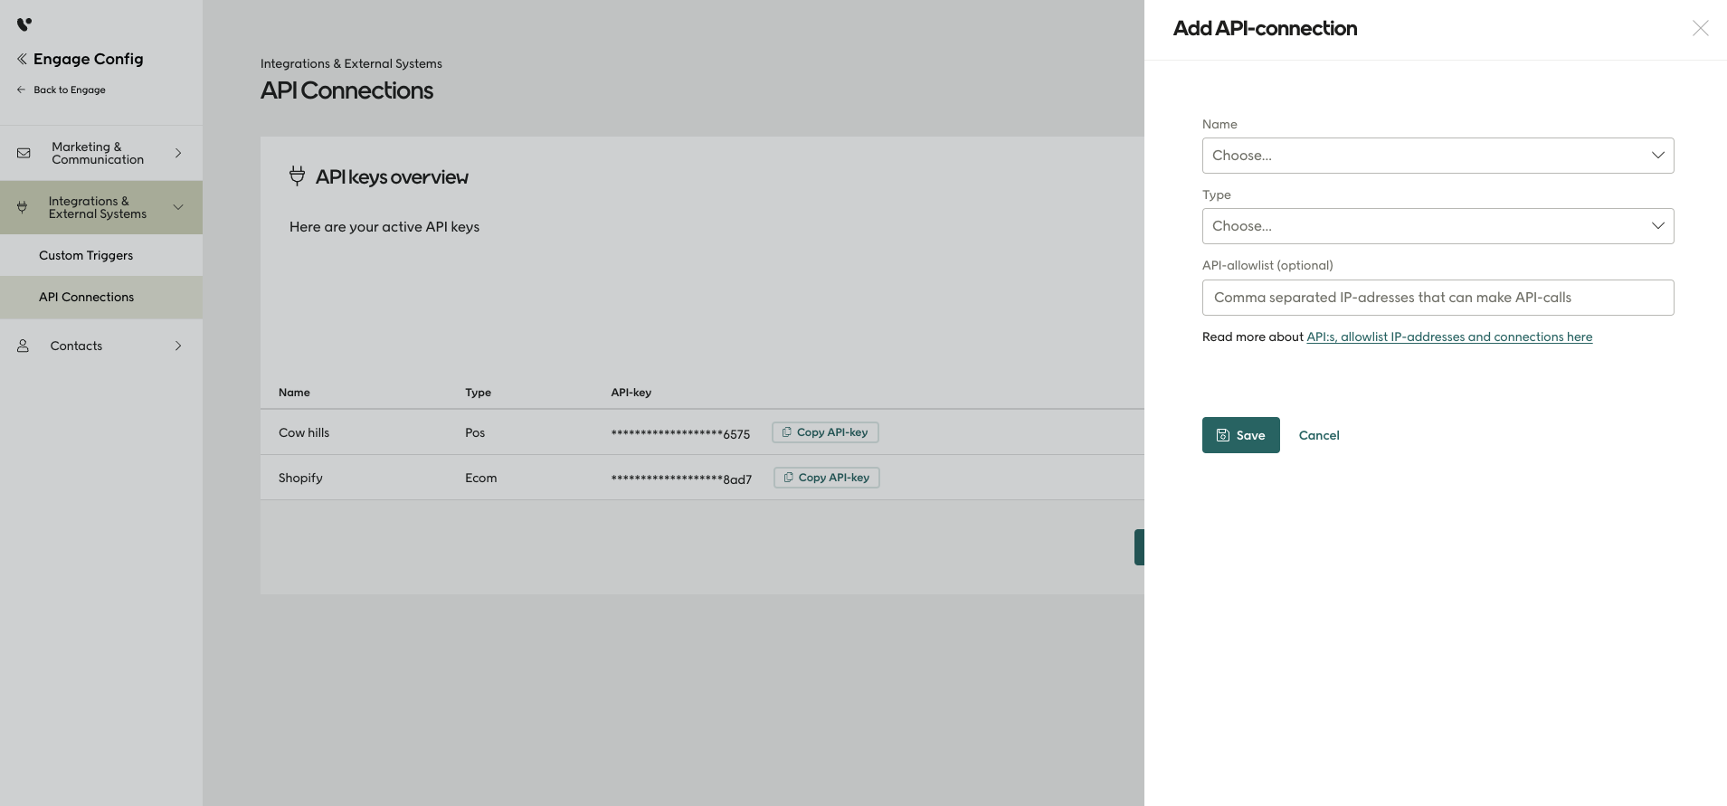This screenshot has height=806, width=1727.
Task: Focus the API-allowlist IP addresses field
Action: [1437, 298]
